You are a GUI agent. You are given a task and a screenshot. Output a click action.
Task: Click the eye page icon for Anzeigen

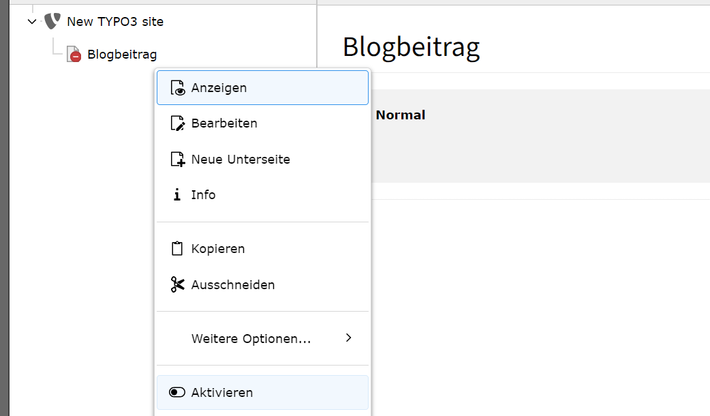coord(177,88)
